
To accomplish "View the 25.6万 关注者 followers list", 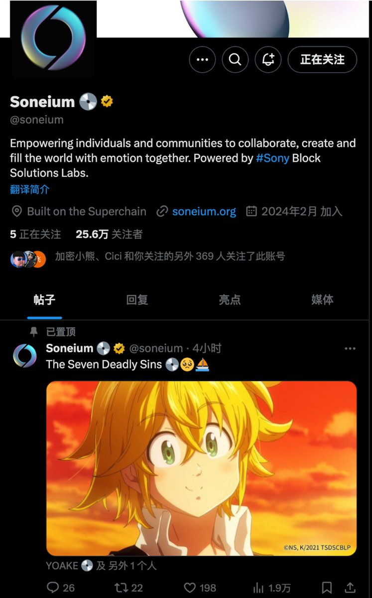I will pos(109,234).
